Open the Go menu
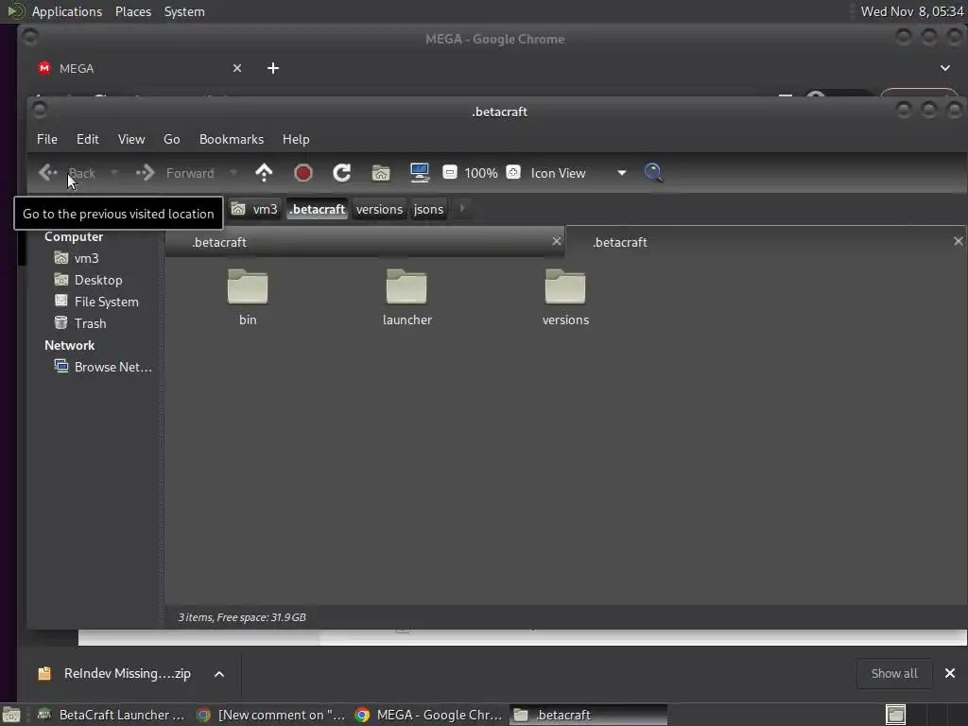 point(172,140)
